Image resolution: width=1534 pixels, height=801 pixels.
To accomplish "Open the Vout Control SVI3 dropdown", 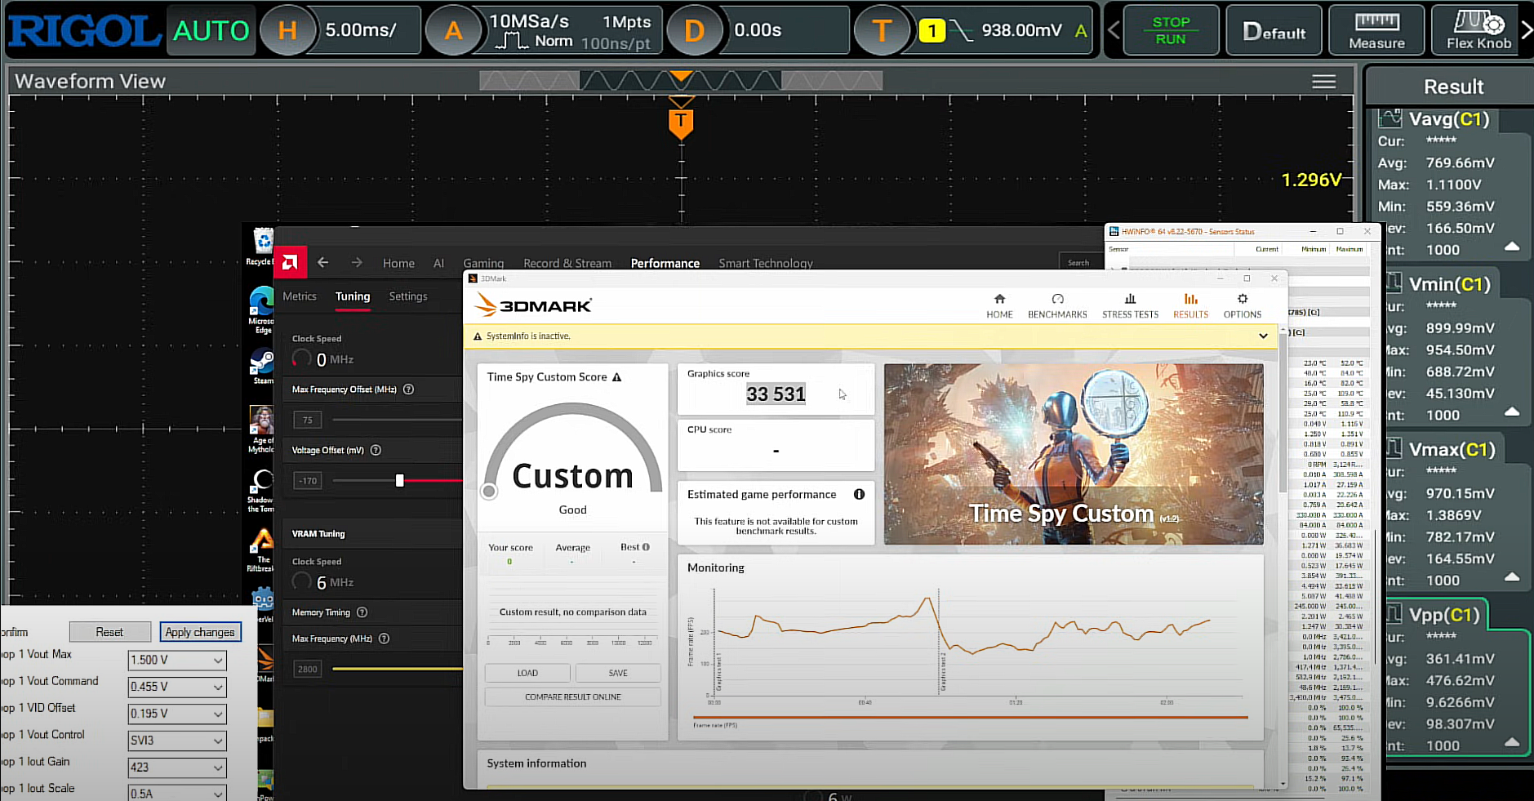I will (176, 741).
